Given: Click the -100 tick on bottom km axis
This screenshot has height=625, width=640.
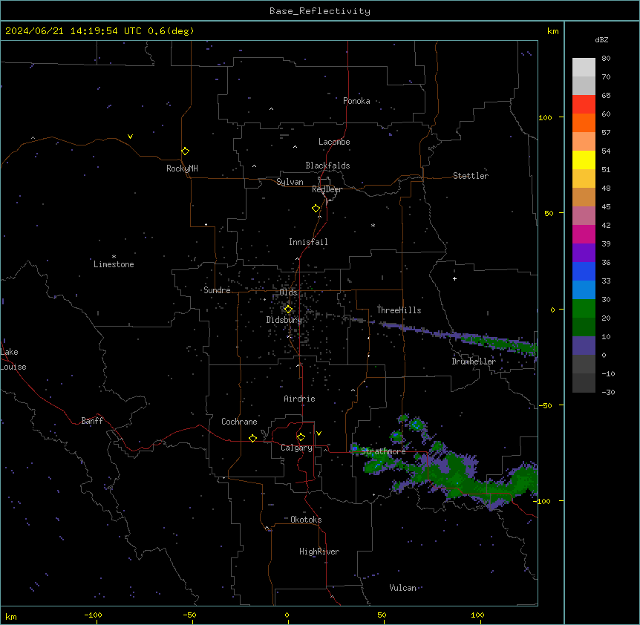Looking at the screenshot, I should (93, 615).
